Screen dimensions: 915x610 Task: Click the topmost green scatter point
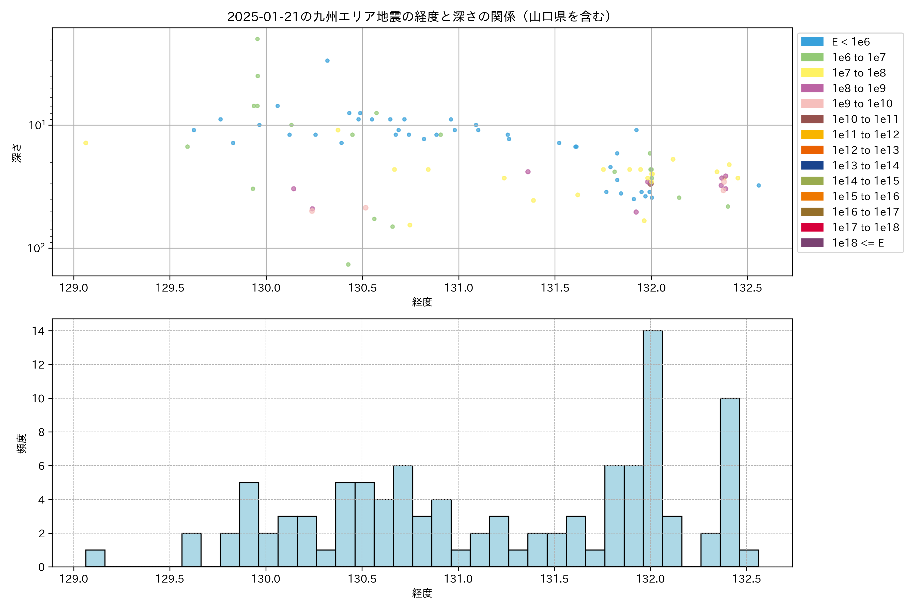tap(257, 39)
